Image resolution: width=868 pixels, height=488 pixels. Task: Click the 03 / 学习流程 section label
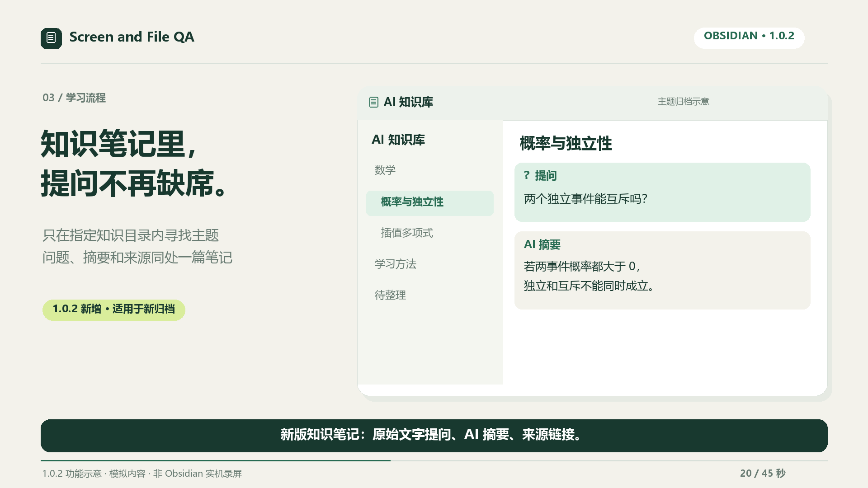tap(74, 98)
